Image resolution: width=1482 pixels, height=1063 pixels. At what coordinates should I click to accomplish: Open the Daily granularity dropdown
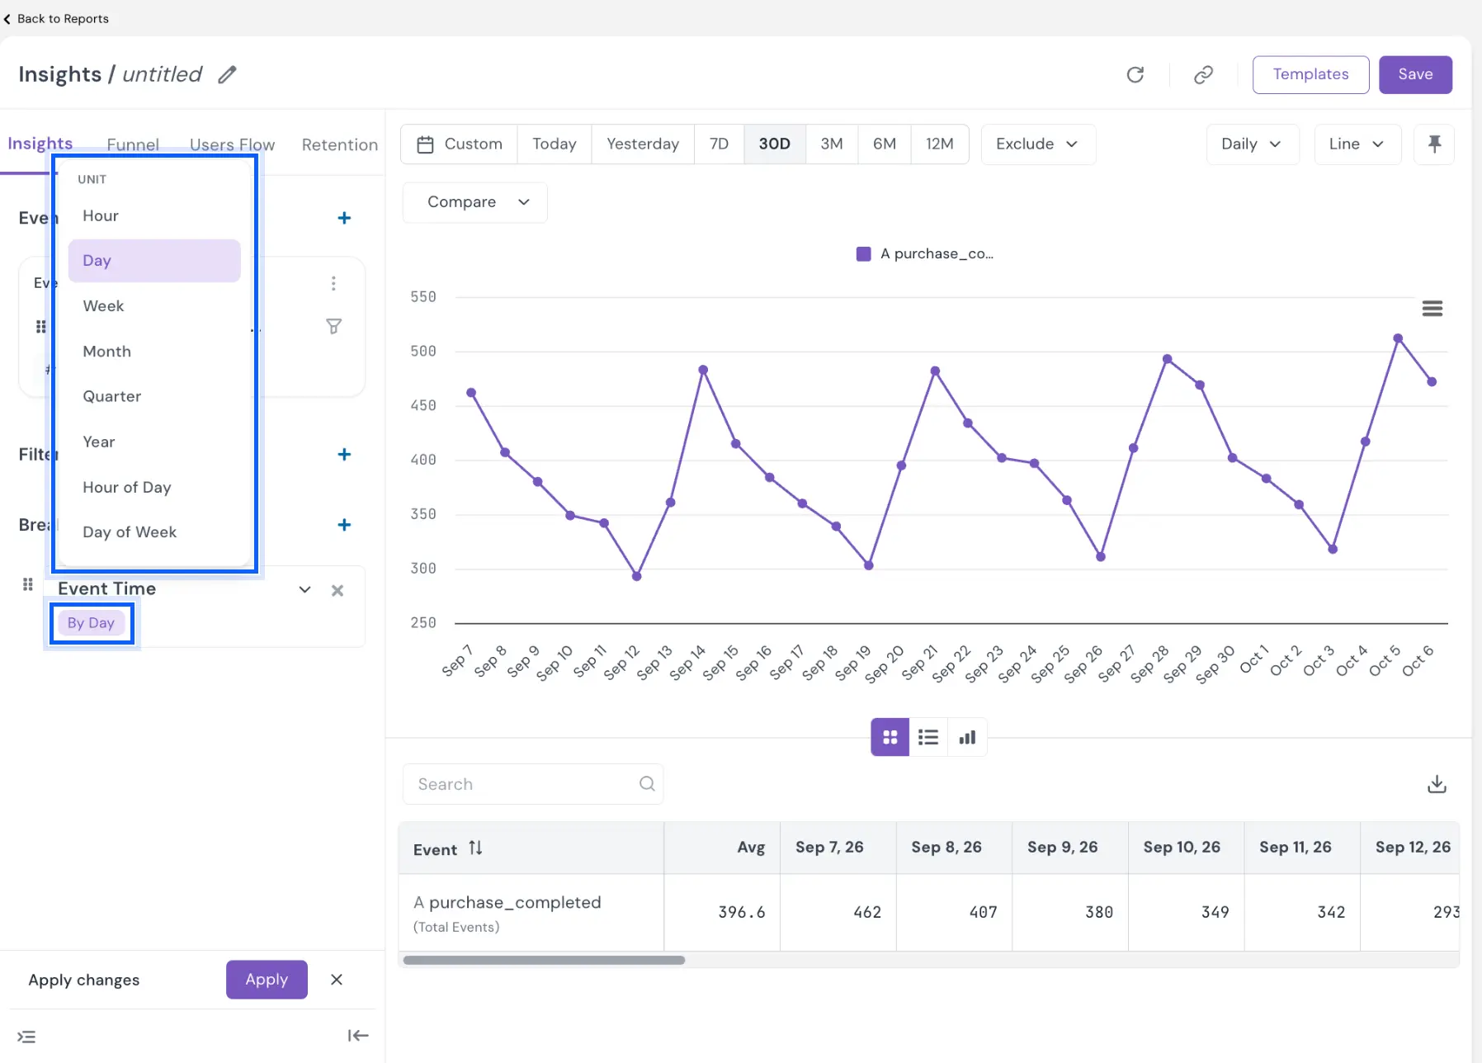coord(1253,144)
